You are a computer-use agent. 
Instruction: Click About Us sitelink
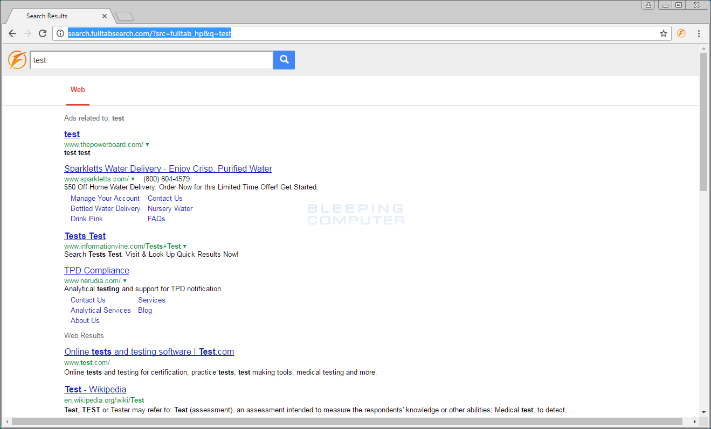pyautogui.click(x=85, y=320)
